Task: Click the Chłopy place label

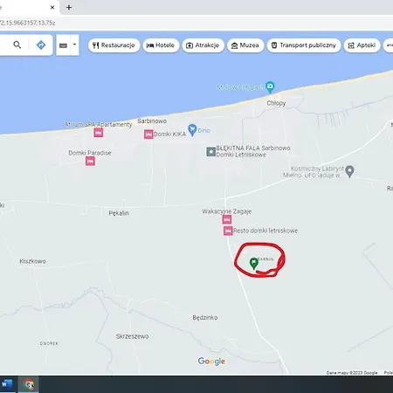Action: [x=276, y=103]
